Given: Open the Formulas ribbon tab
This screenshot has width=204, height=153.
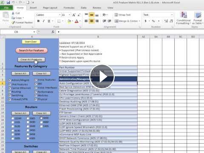Looking at the screenshot, I should pos(69,8).
